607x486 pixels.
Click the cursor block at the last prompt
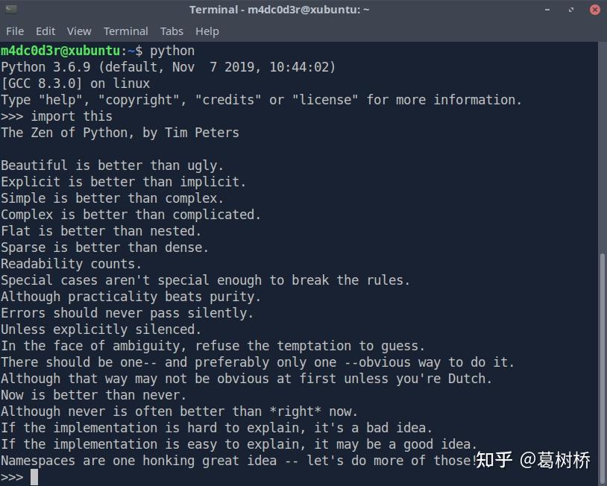[x=34, y=477]
